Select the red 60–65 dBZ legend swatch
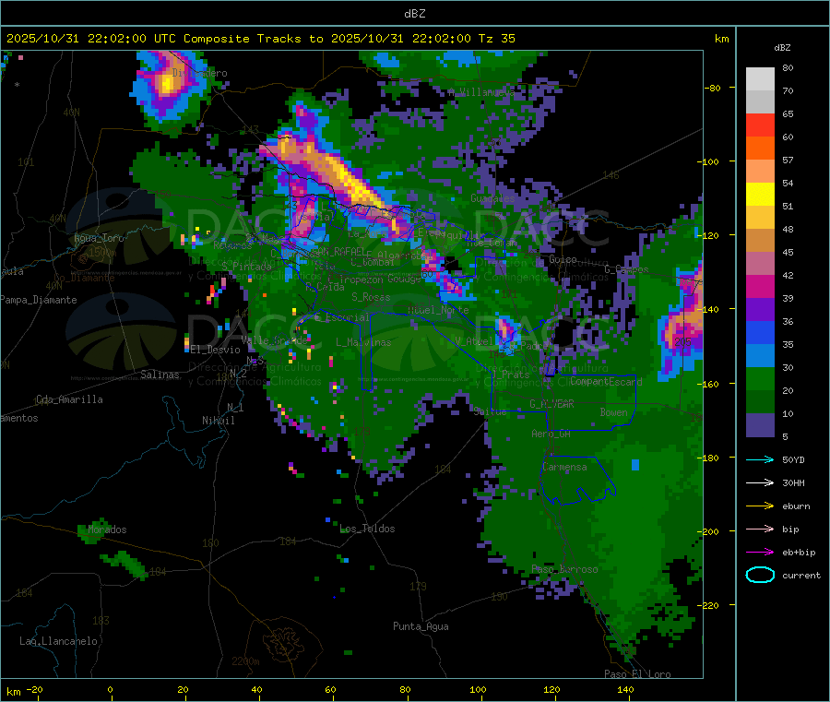The image size is (830, 702). tap(760, 125)
